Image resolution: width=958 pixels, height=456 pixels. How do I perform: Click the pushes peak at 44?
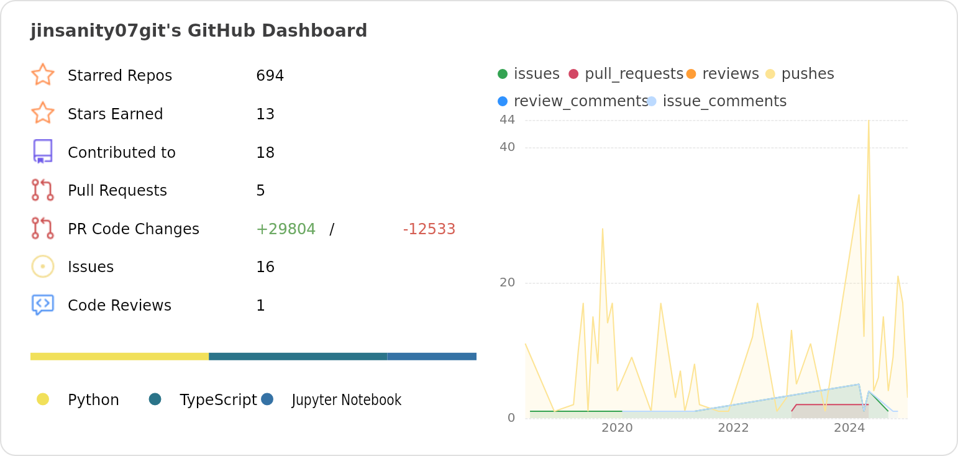pos(869,121)
